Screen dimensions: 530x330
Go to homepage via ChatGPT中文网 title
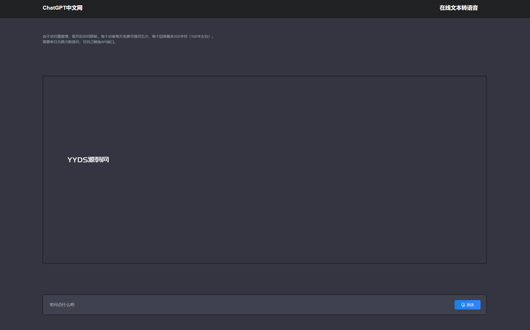(62, 8)
